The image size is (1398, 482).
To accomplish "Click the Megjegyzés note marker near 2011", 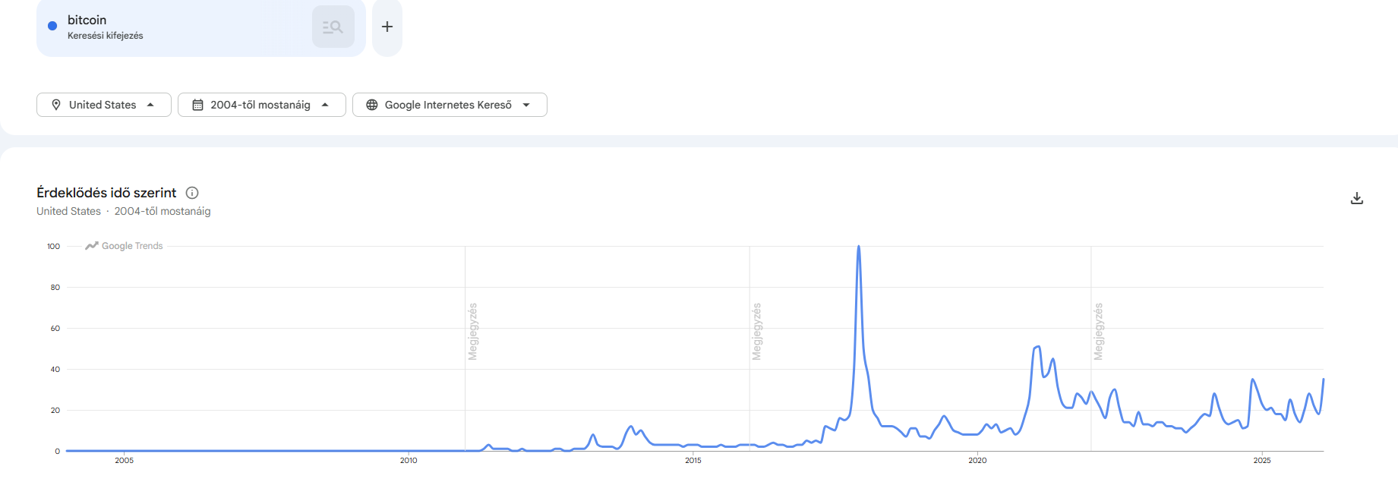I will [472, 332].
